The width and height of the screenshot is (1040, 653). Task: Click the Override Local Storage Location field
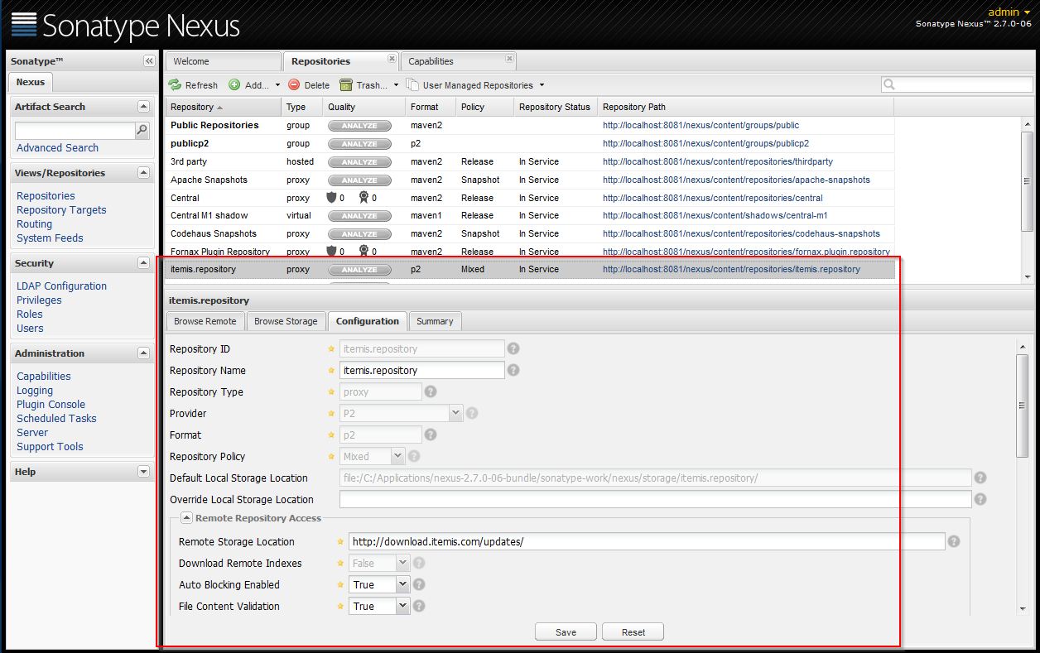click(x=655, y=499)
